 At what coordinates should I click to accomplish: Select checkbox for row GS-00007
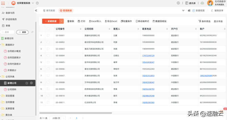(48, 76)
